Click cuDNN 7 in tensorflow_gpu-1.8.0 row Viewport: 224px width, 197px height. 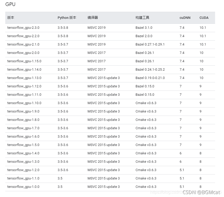(x=180, y=120)
